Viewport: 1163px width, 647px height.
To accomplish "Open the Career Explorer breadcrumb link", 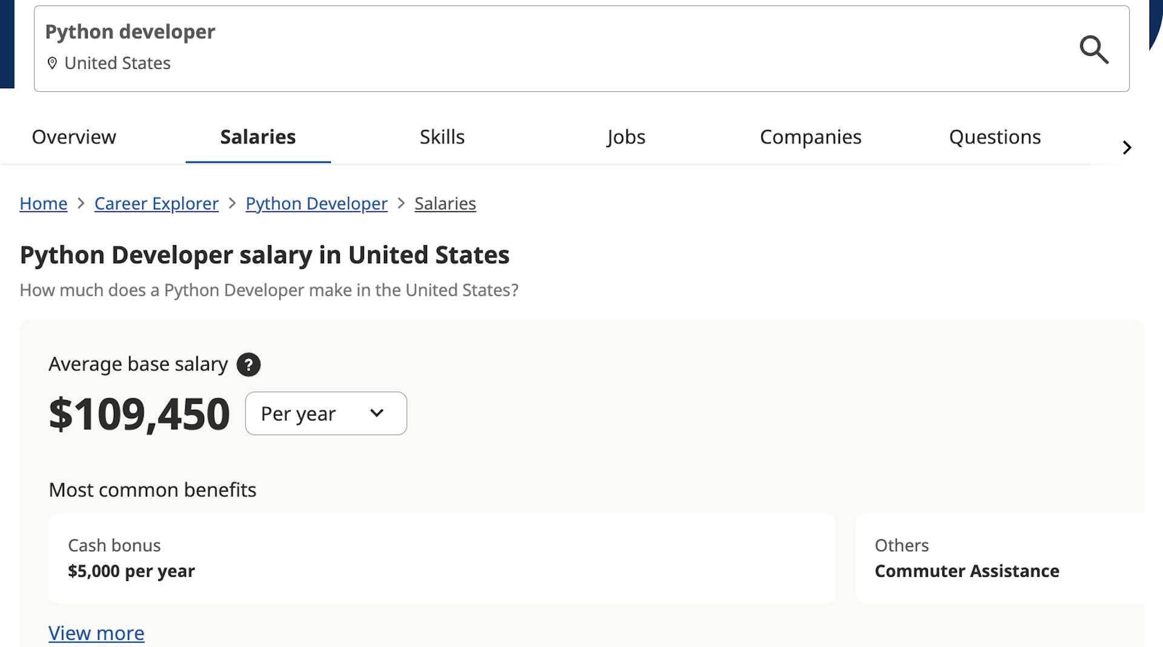I will (x=156, y=203).
